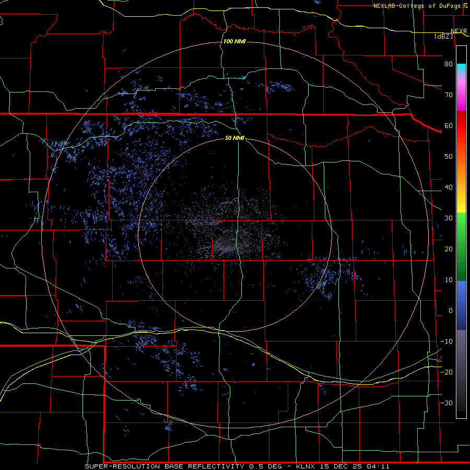Screen dimensions: 470x470
Task: Click the 50 NMI range ring label
Action: (x=234, y=138)
